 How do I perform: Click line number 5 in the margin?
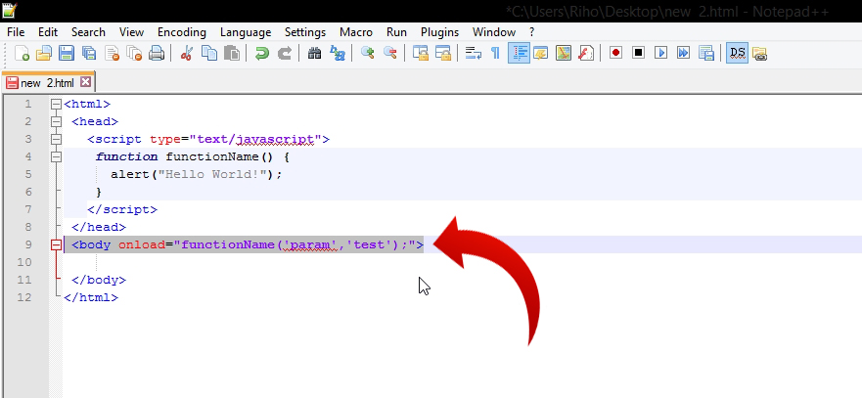pos(28,174)
